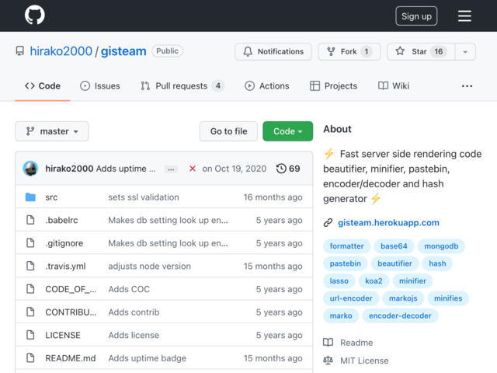Expand the green Code dropdown
The width and height of the screenshot is (497, 373).
pyautogui.click(x=288, y=131)
